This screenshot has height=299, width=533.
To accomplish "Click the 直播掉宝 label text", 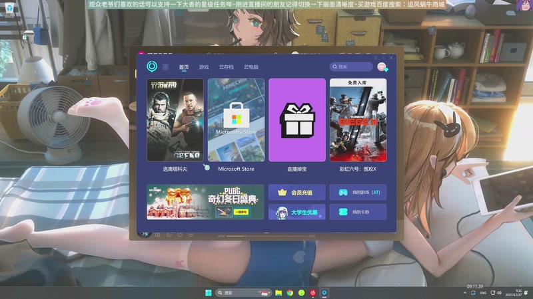I will click(x=297, y=169).
